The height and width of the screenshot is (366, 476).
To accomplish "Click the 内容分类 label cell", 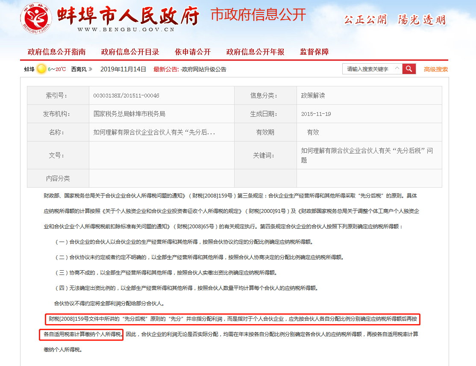I will click(58, 178).
